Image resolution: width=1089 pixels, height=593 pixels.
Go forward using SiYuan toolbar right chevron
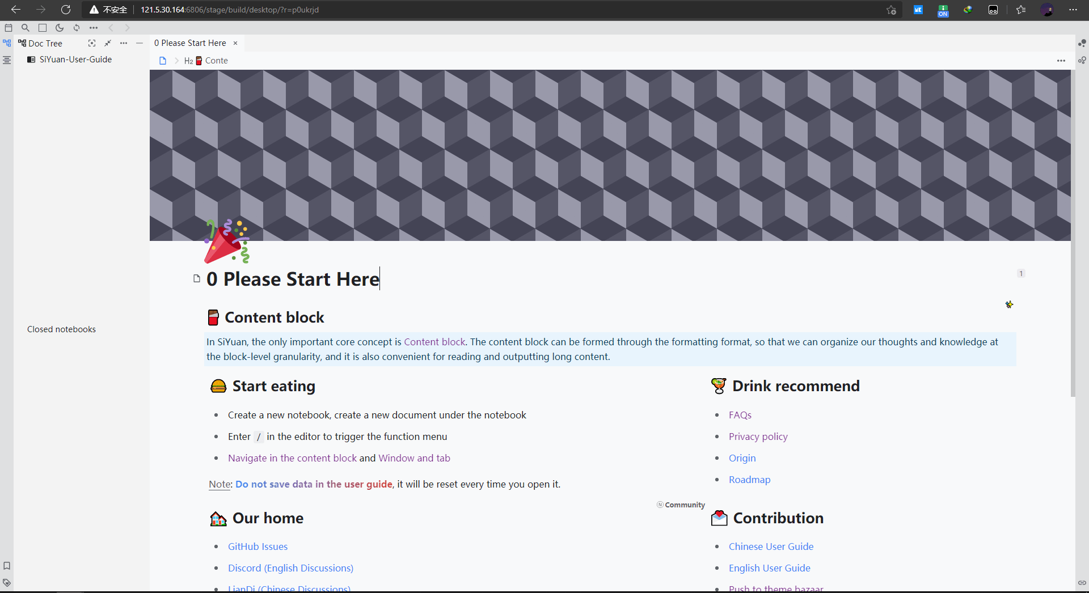(127, 27)
